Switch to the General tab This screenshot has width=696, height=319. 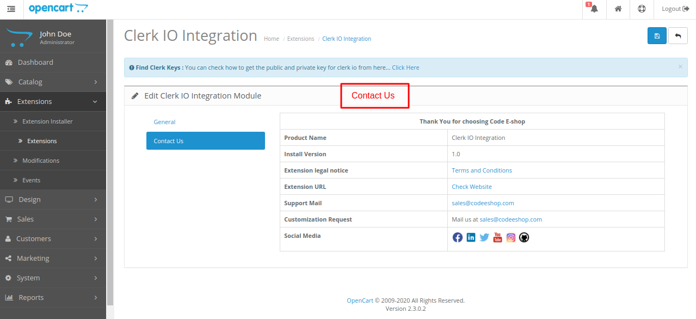click(164, 121)
